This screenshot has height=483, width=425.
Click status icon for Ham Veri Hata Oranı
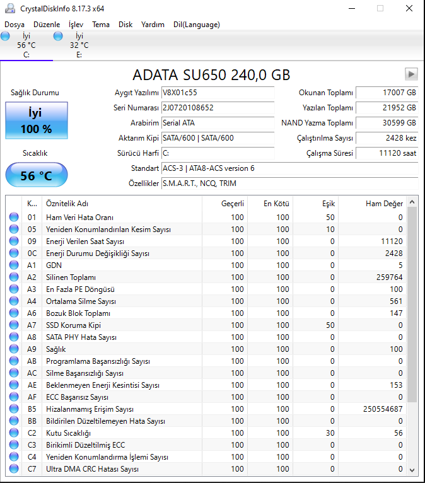click(x=14, y=217)
